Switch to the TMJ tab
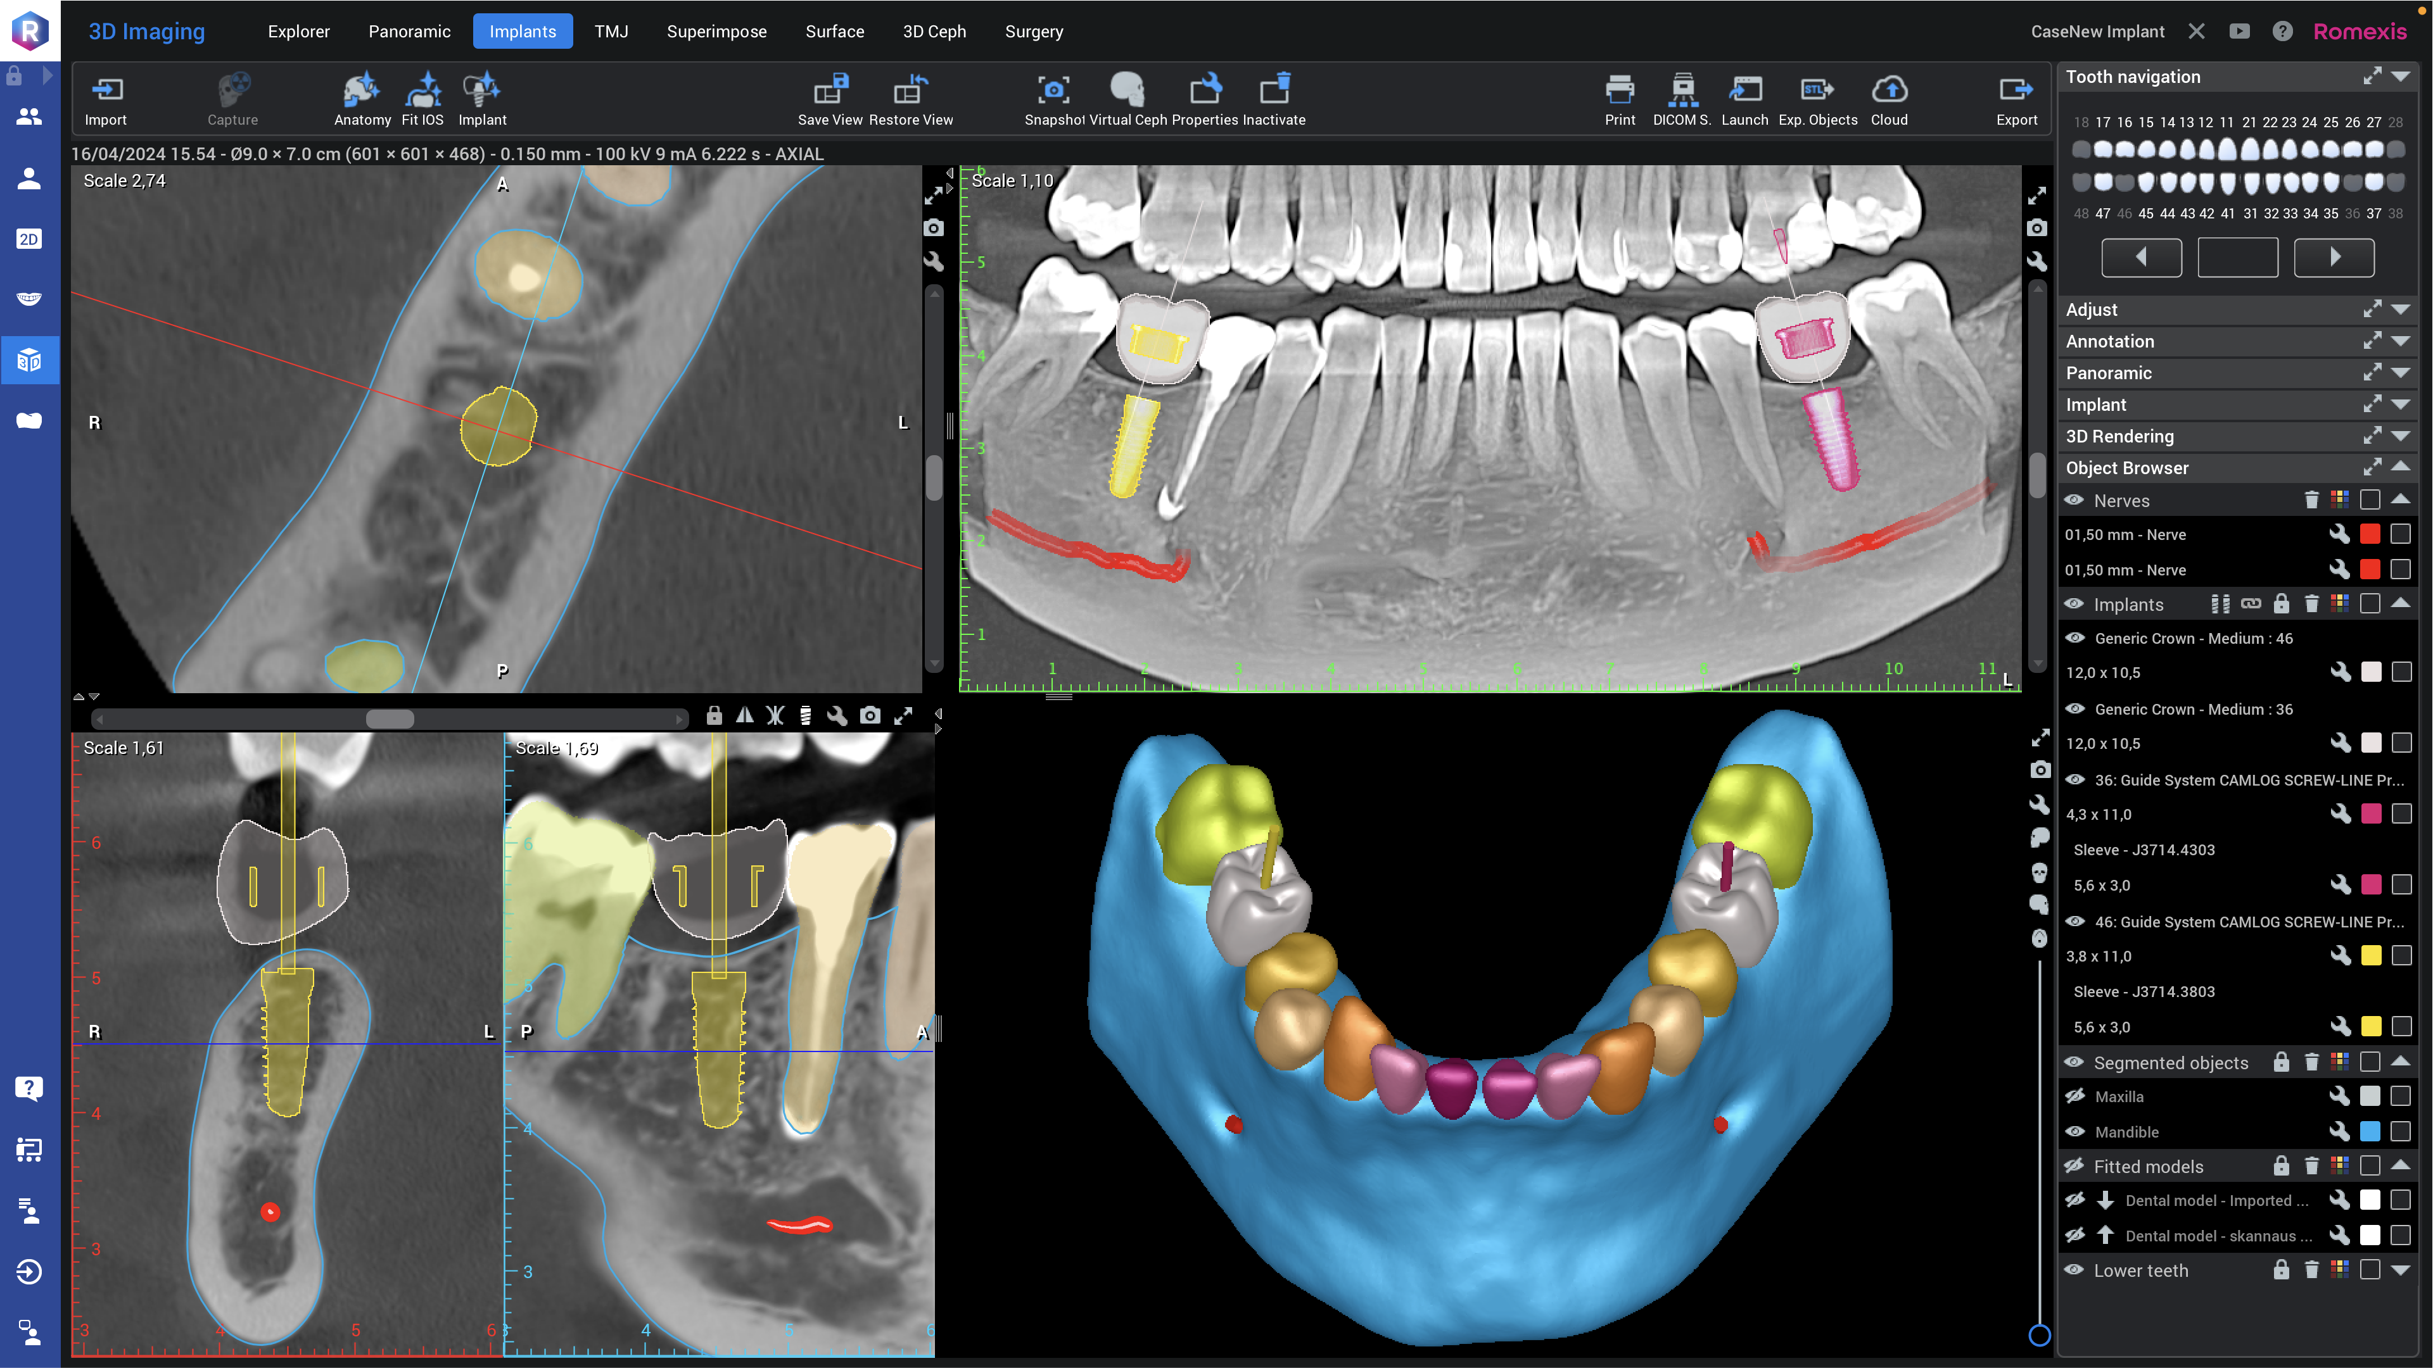The width and height of the screenshot is (2433, 1368). click(612, 31)
